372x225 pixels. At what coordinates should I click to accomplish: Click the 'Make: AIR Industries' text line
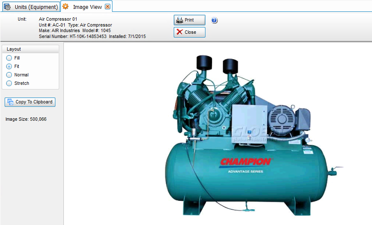pos(59,30)
